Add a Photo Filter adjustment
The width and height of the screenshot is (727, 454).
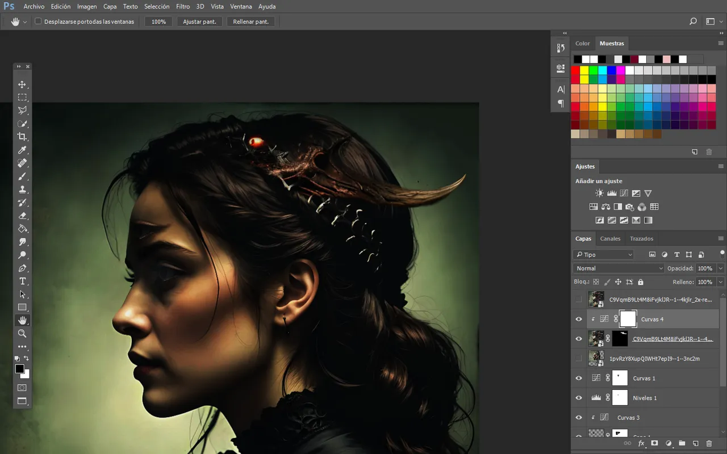(630, 207)
